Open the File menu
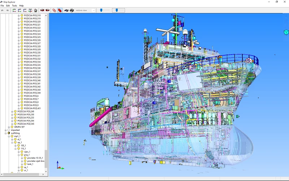Image resolution: width=289 pixels, height=181 pixels. tap(2, 6)
